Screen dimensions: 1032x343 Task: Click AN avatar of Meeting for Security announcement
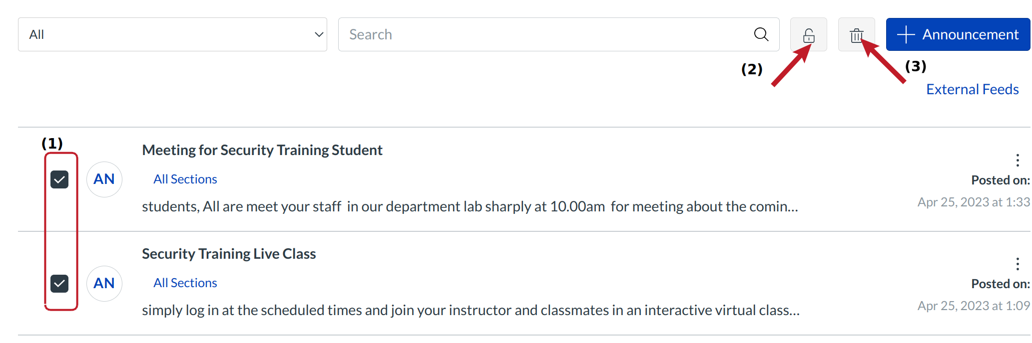104,179
